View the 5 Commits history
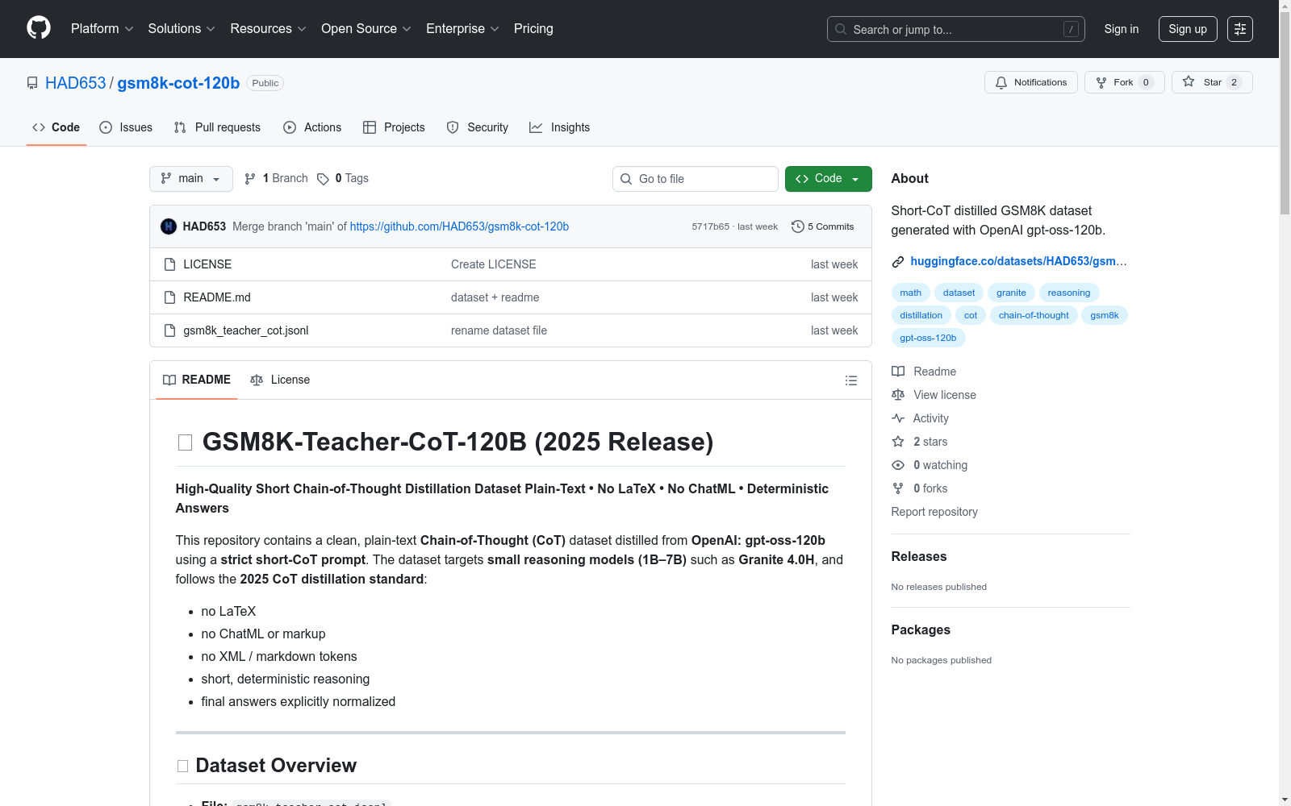The height and width of the screenshot is (806, 1291). pyautogui.click(x=823, y=226)
